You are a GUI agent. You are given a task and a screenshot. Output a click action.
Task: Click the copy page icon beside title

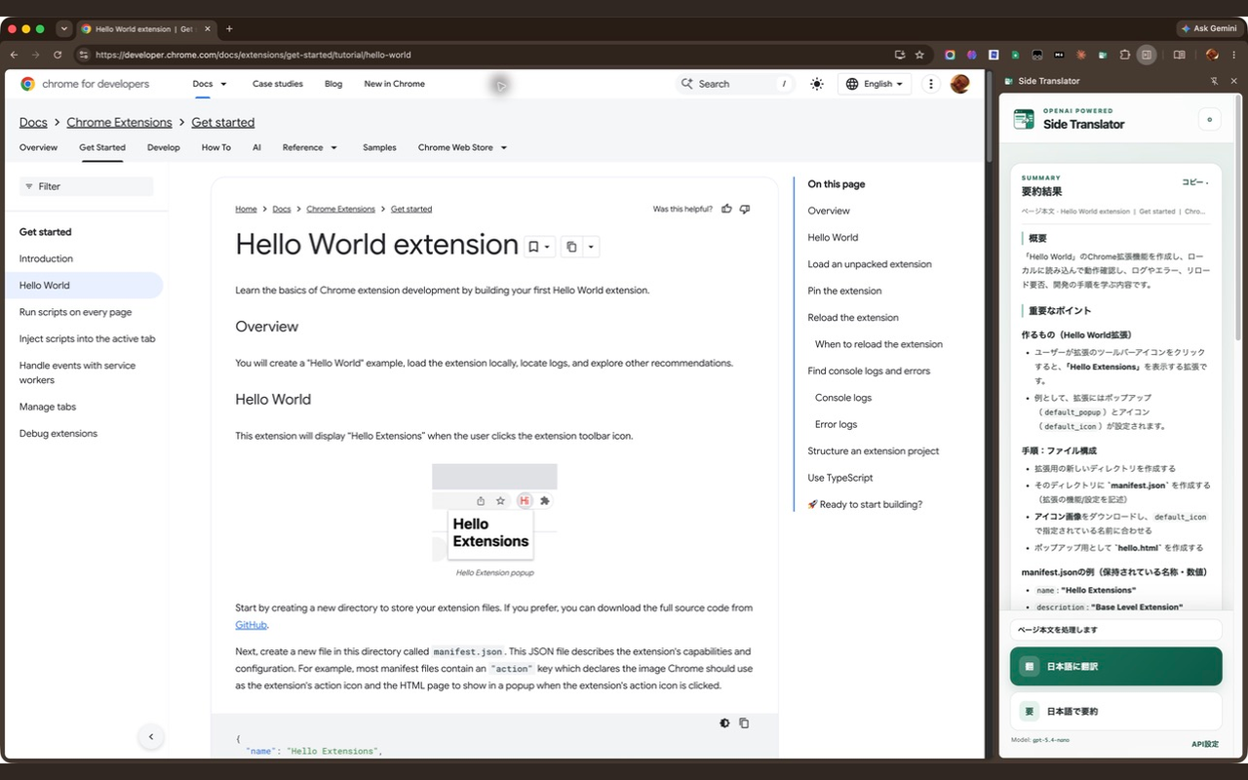coord(572,247)
